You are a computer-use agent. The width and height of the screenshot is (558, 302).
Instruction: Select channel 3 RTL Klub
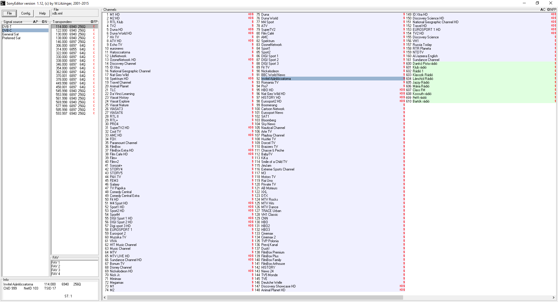pyautogui.click(x=179, y=22)
